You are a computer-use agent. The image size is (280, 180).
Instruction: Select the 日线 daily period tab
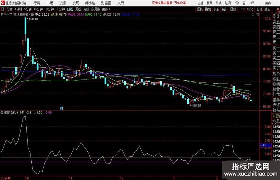tap(70, 9)
